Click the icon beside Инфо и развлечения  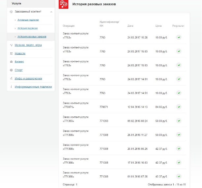[12, 78]
